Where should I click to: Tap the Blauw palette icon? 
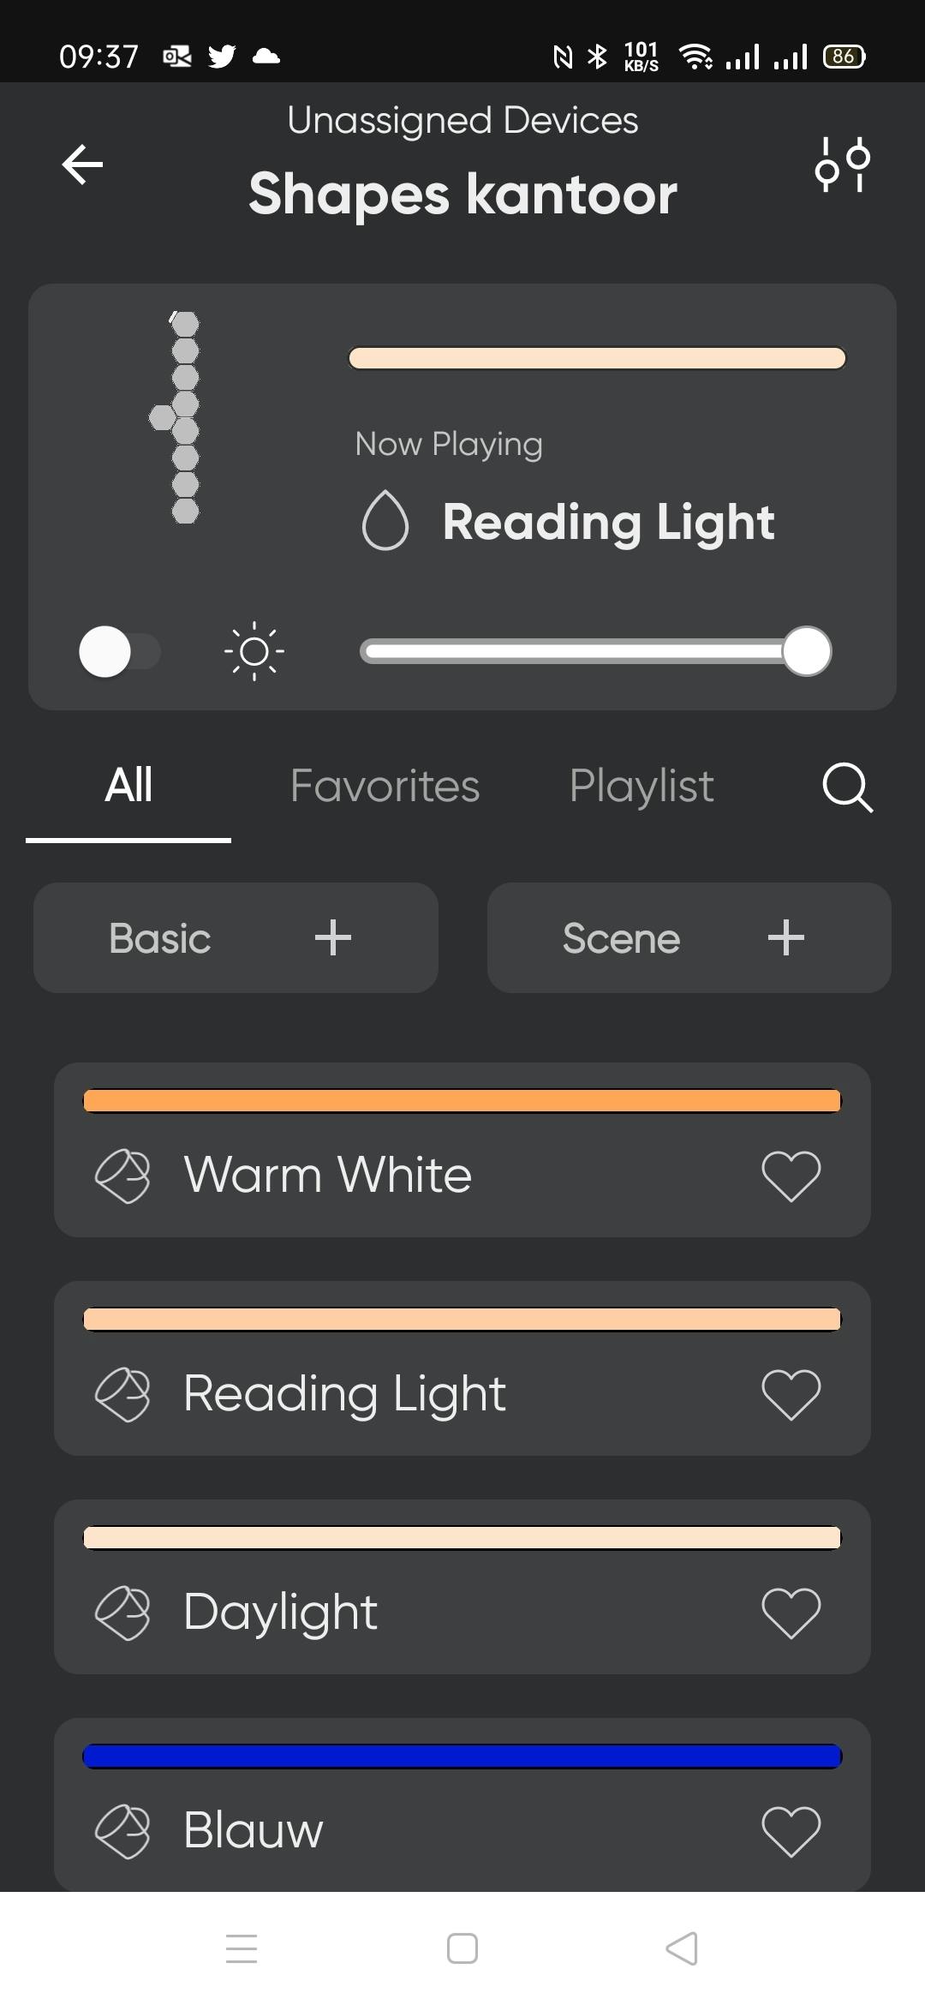tap(122, 1831)
